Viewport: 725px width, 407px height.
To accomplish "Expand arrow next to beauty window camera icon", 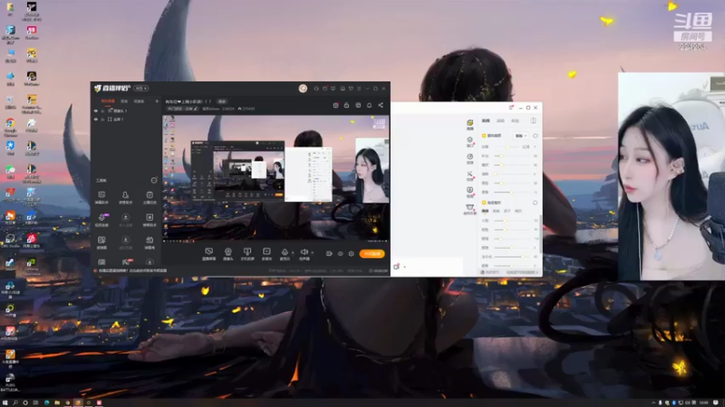I will [404, 267].
